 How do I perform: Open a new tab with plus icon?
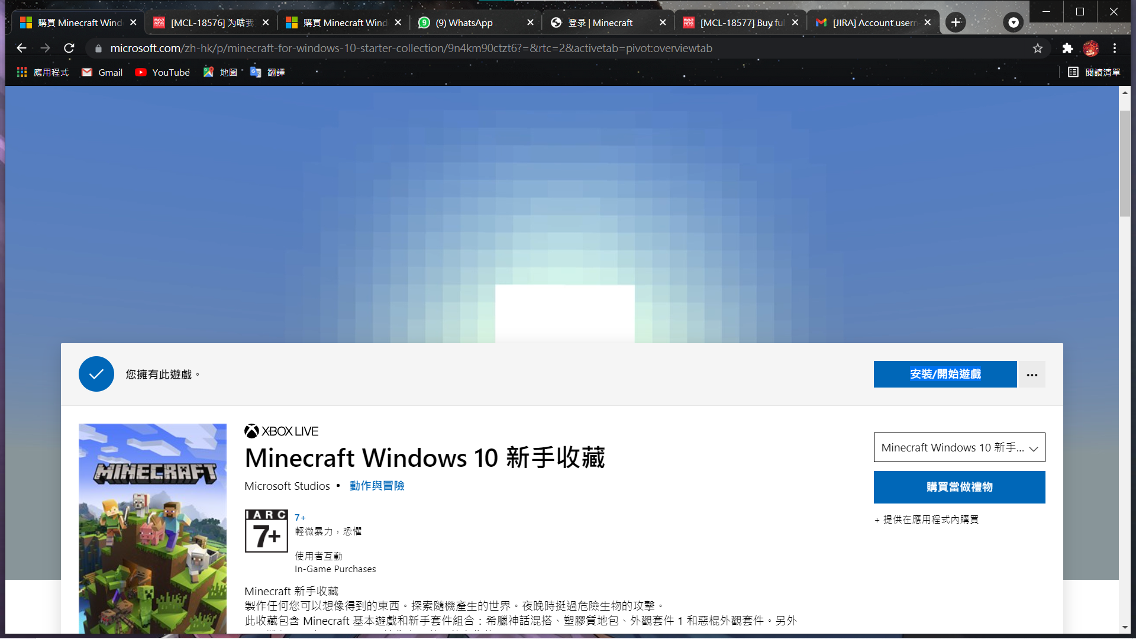[956, 22]
